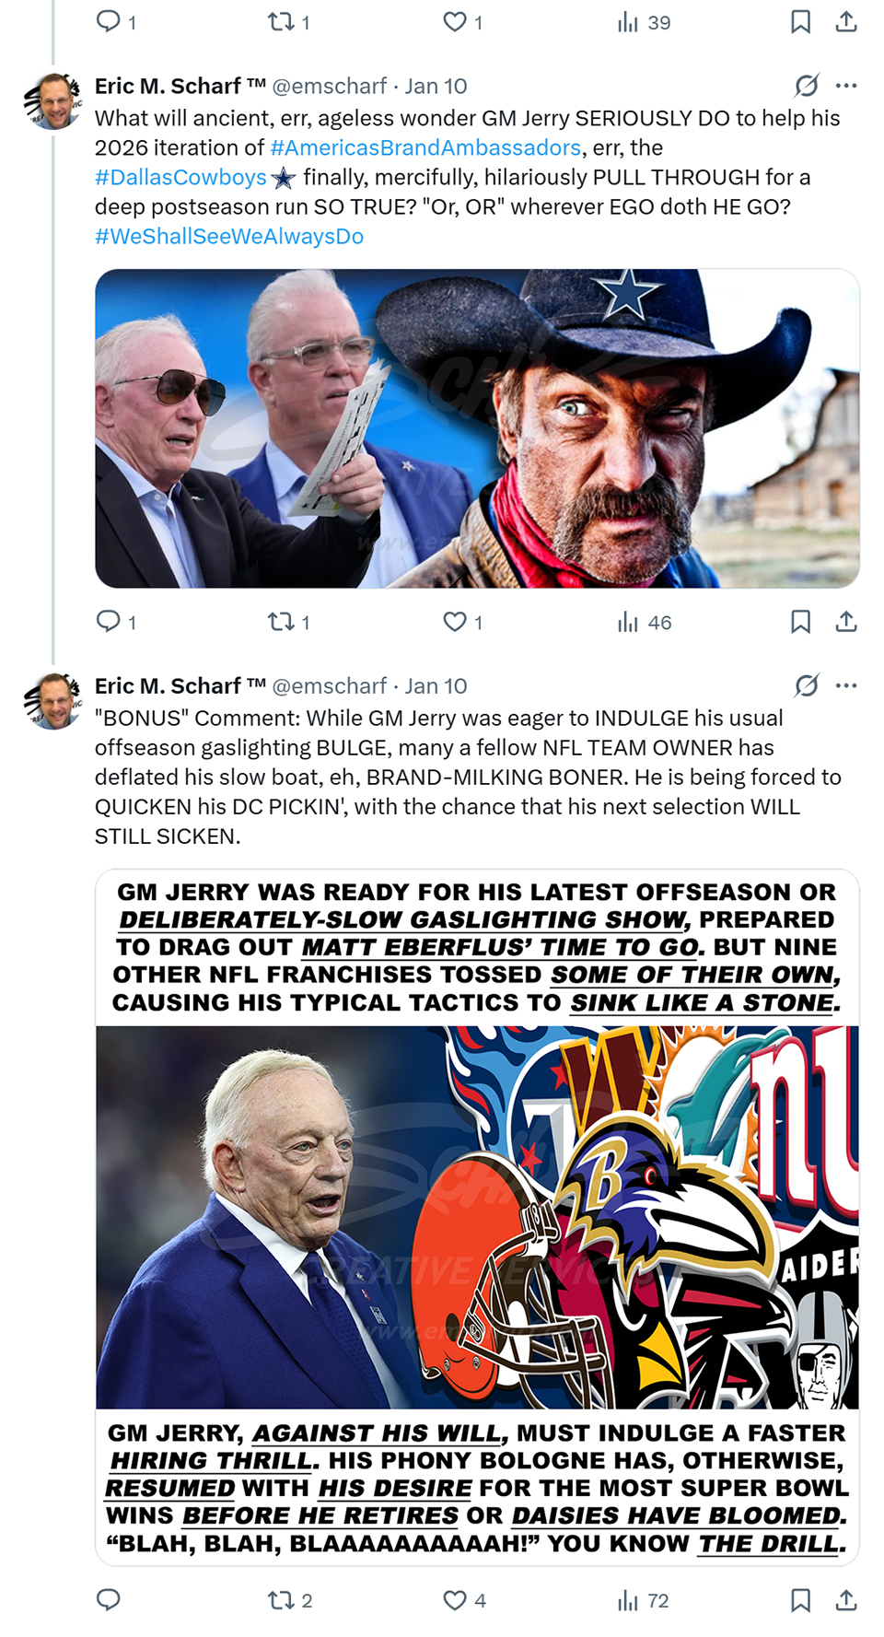This screenshot has height=1637, width=884.
Task: Open Eric M. Scharf profile avatar on BONUS tweet
Action: click(x=52, y=701)
